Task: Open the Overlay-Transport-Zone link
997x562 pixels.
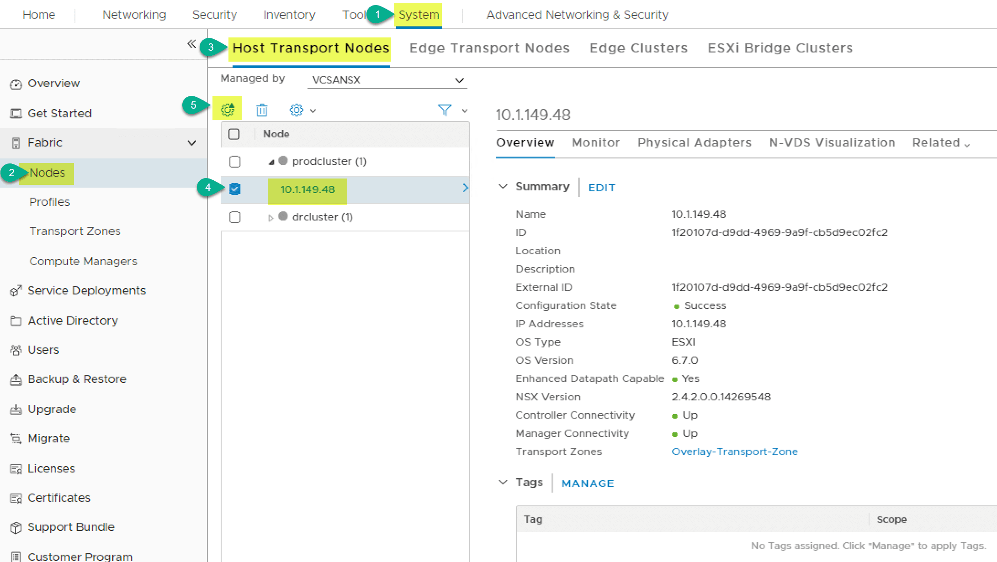Action: pos(734,452)
